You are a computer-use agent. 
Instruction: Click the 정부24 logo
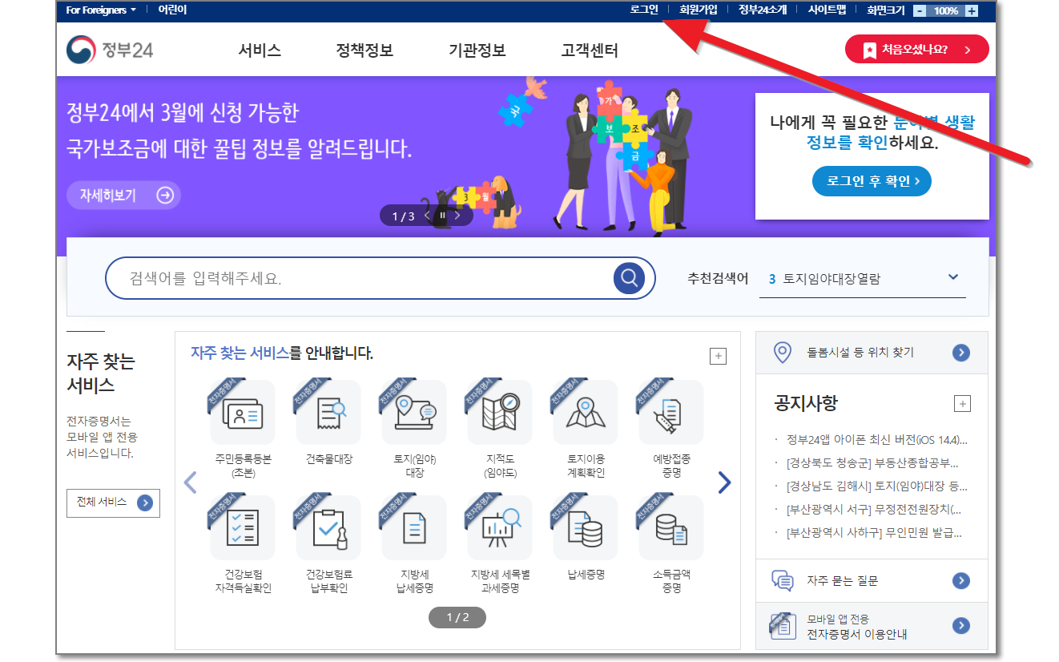(110, 50)
